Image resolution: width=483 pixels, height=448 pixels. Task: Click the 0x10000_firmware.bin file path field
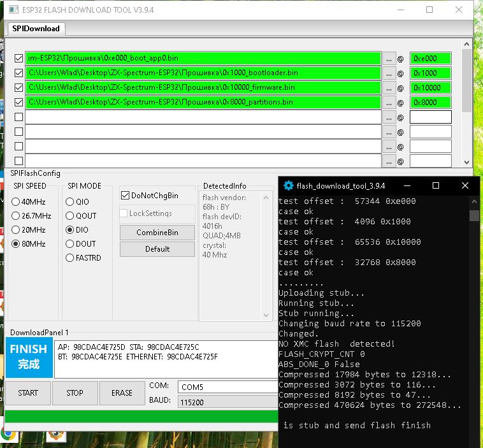[203, 87]
